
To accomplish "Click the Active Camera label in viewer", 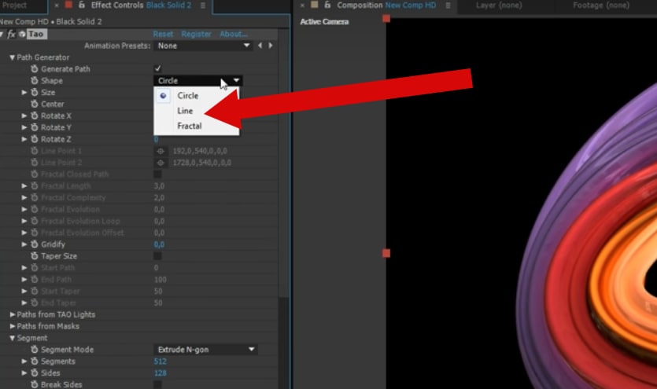I will (324, 22).
